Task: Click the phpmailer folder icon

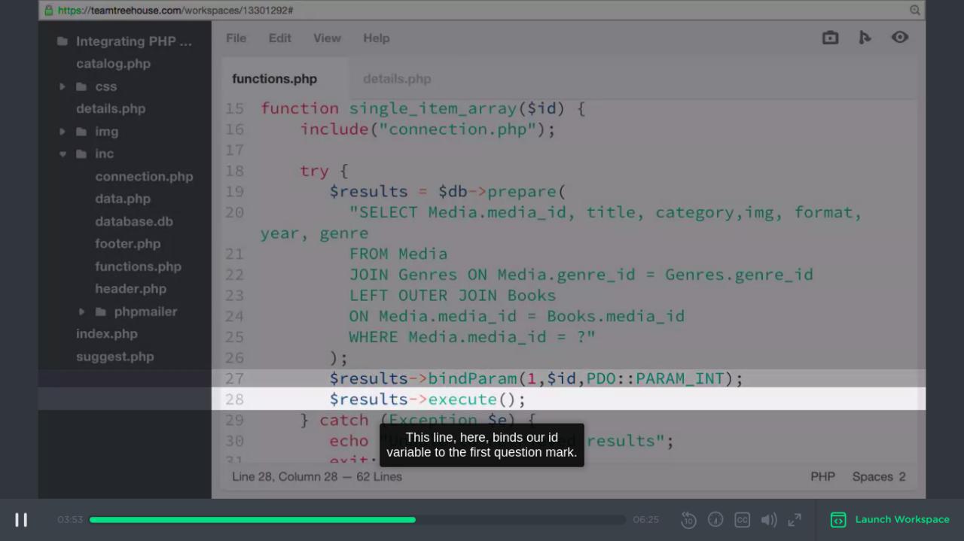Action: [101, 312]
